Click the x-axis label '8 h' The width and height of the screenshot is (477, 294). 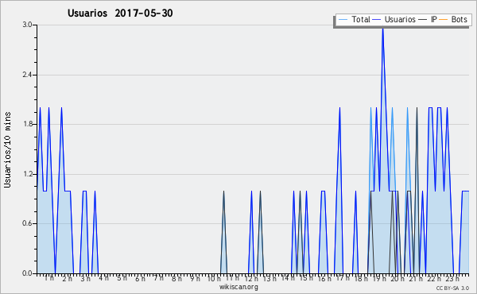176,278
